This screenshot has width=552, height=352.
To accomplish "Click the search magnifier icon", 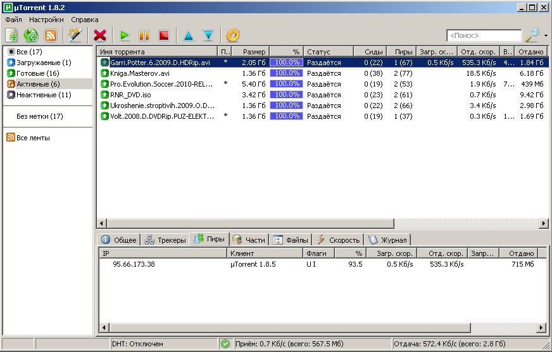I will click(532, 35).
